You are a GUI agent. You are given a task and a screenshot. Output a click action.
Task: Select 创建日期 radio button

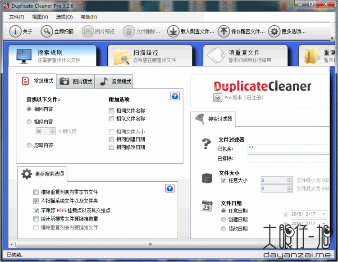(224, 220)
